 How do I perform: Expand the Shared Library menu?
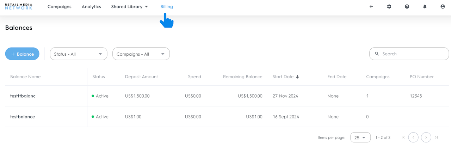[129, 7]
